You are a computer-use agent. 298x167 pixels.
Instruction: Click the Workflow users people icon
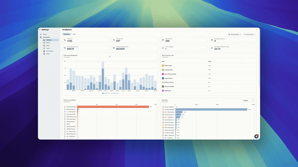coord(212,40)
